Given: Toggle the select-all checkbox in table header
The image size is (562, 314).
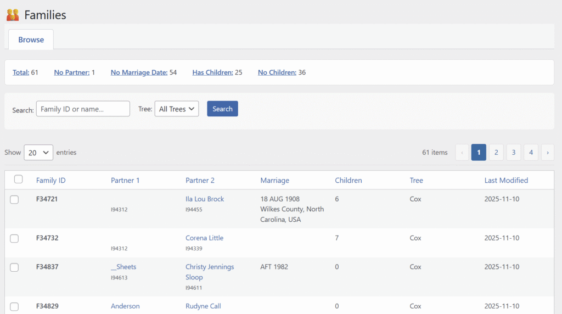Looking at the screenshot, I should click(19, 180).
